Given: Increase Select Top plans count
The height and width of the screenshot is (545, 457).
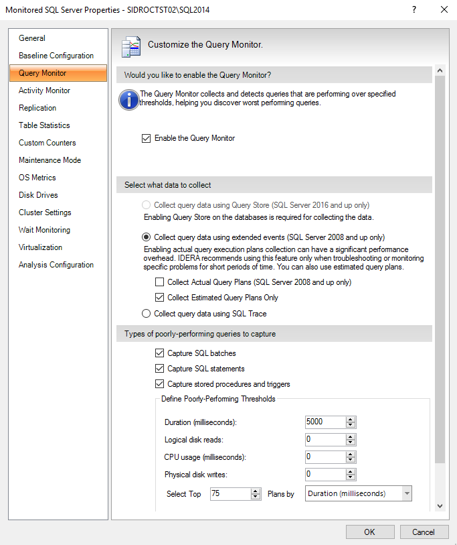Looking at the screenshot, I should click(x=256, y=491).
